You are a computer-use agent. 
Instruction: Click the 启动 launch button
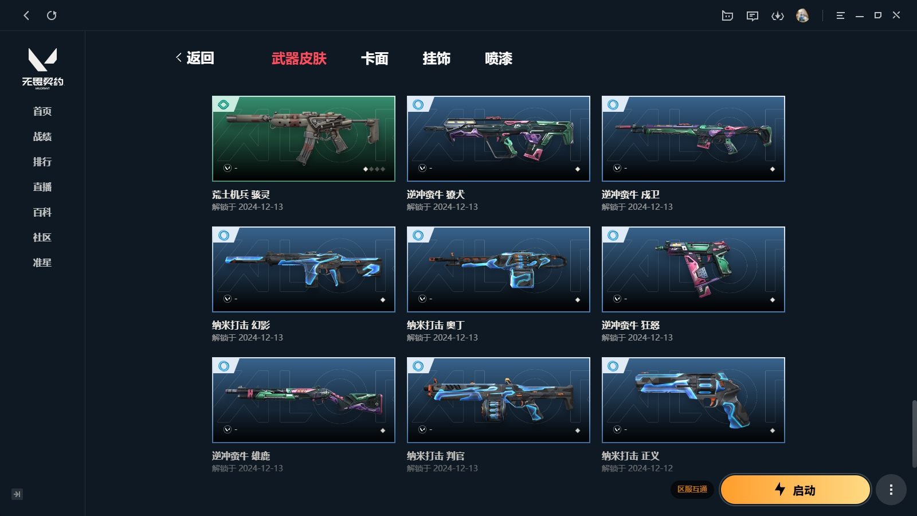point(795,490)
